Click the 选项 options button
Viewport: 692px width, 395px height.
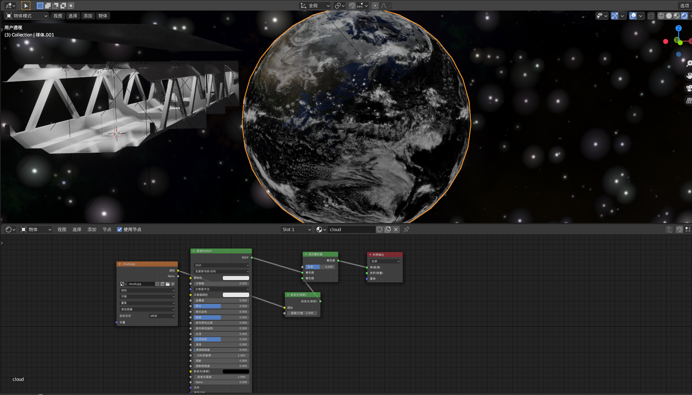(x=684, y=6)
